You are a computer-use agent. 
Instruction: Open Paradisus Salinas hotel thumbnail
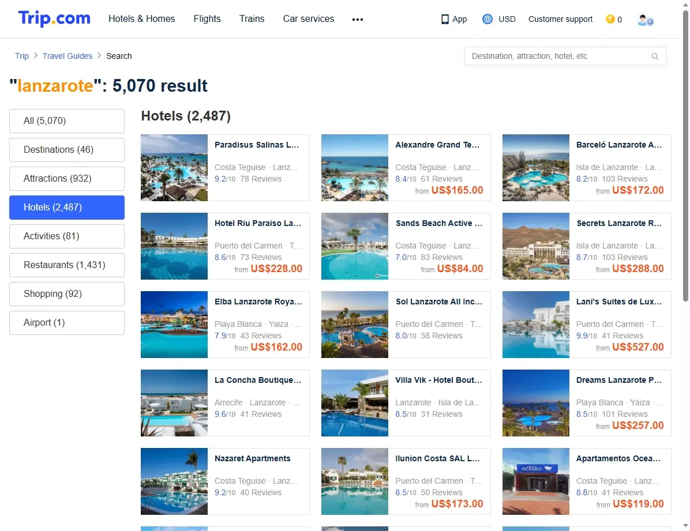[x=174, y=168]
